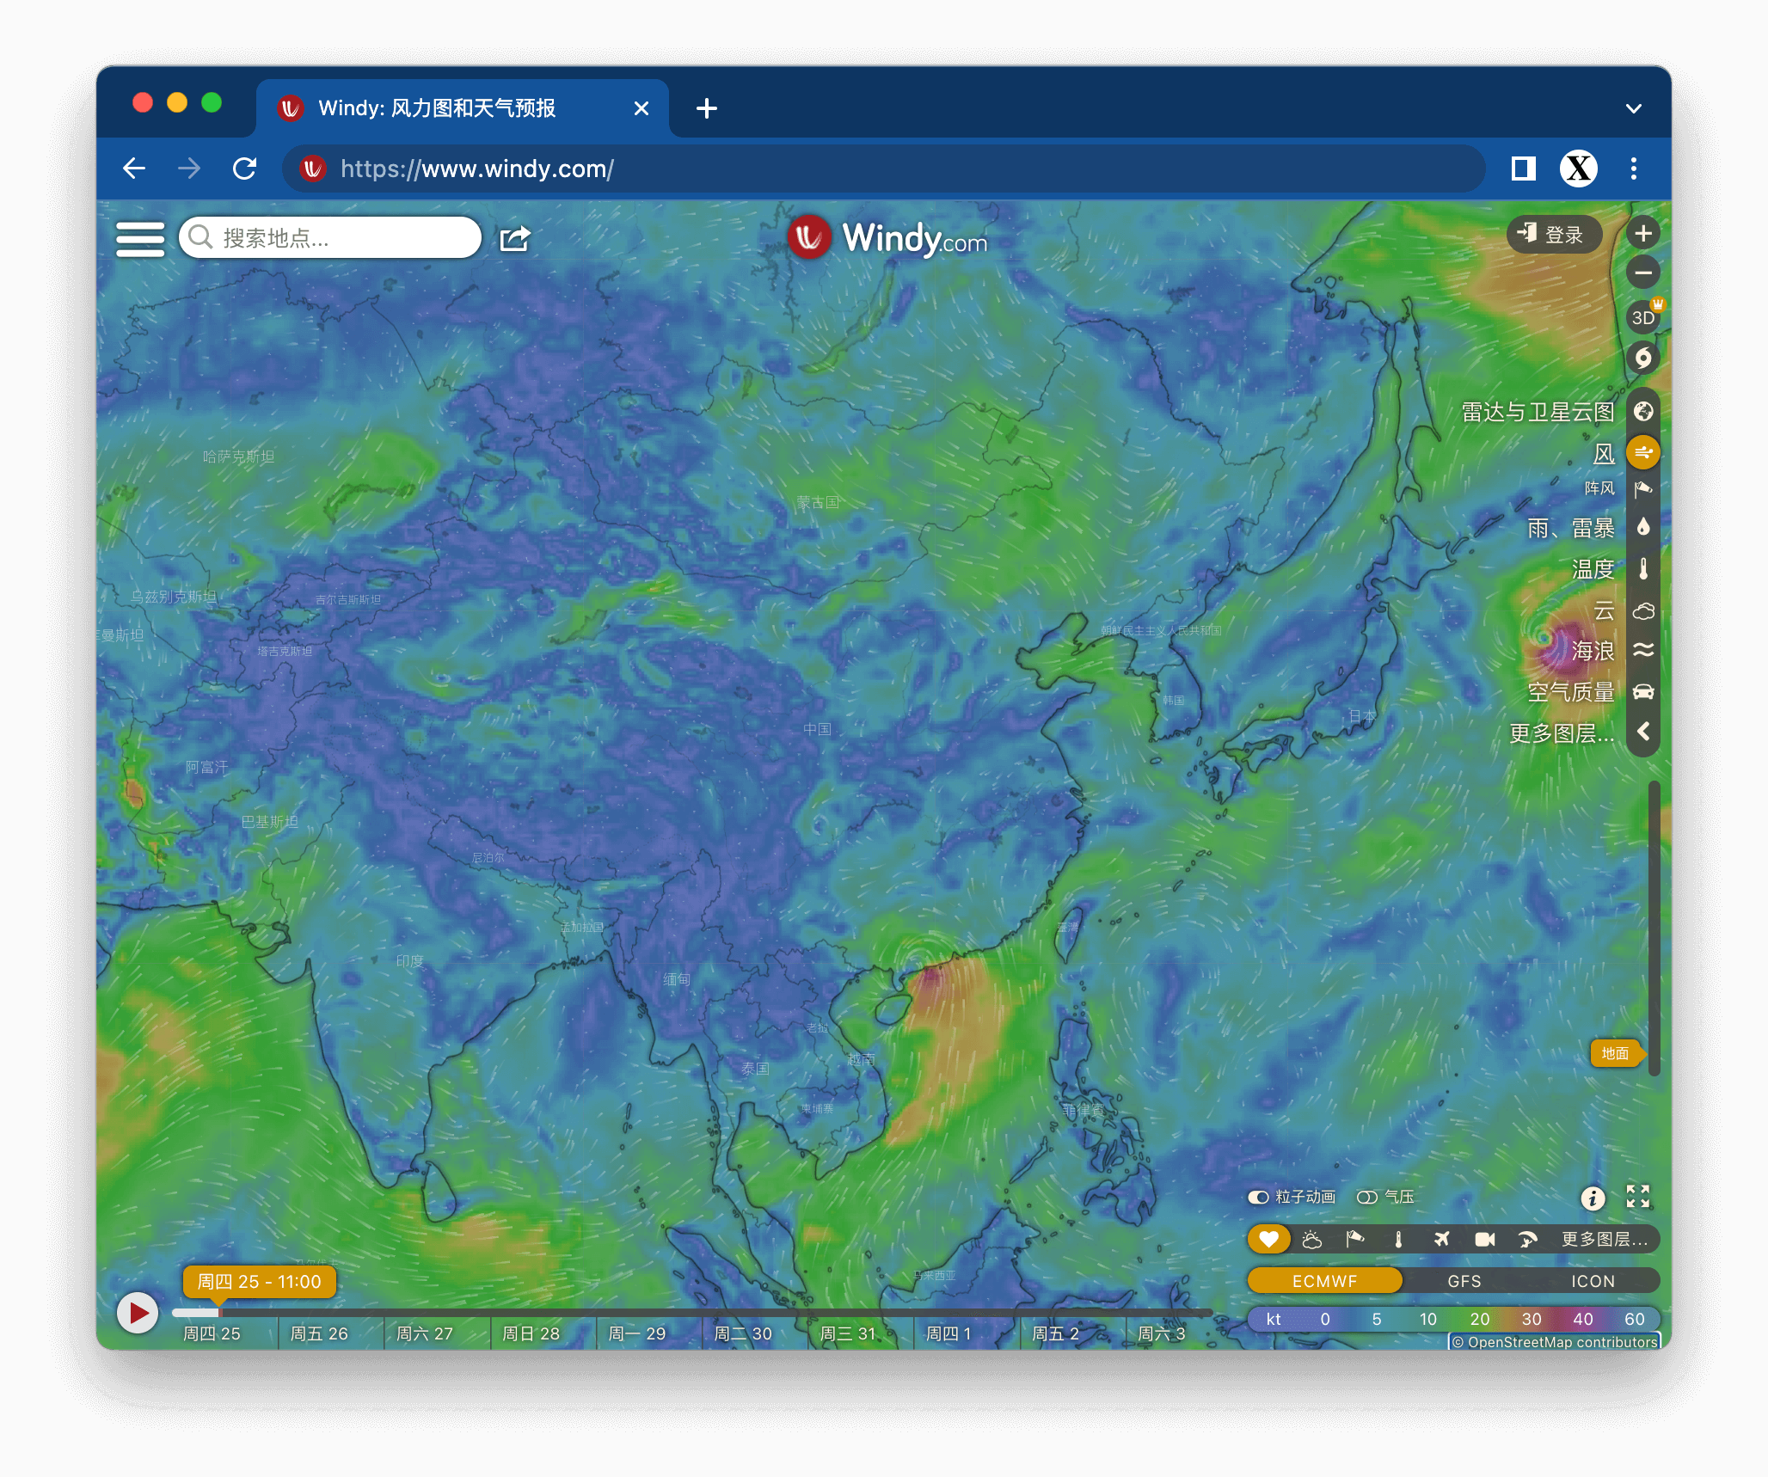Select the waves layer icon
This screenshot has height=1477, width=1768.
[x=1643, y=650]
